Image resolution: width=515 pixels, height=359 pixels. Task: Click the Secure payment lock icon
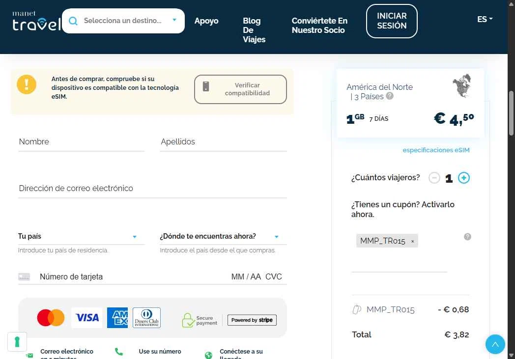188,320
